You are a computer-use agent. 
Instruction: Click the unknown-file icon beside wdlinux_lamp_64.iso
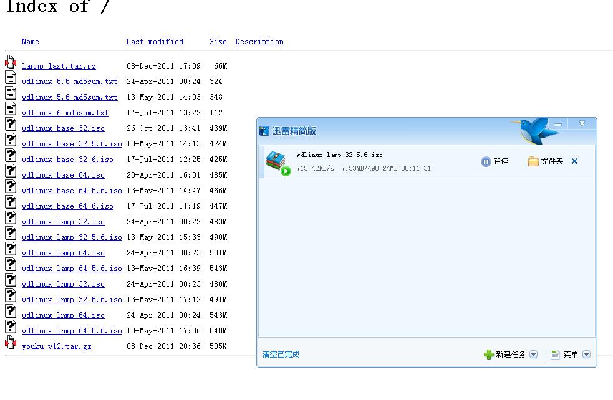coord(11,249)
